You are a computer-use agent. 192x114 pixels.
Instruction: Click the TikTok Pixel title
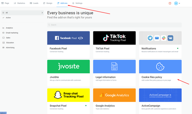[x=103, y=48]
